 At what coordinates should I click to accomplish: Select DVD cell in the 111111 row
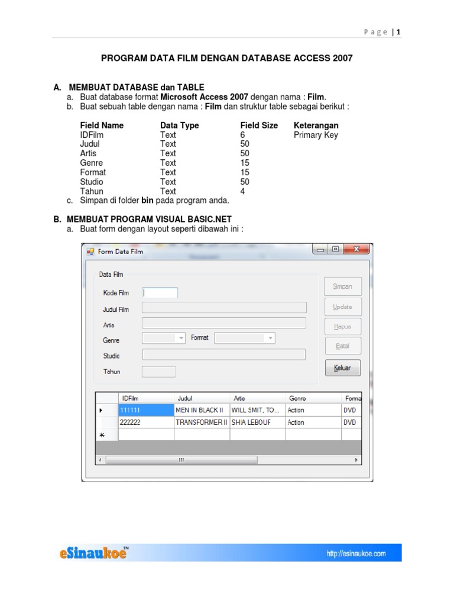(x=351, y=410)
